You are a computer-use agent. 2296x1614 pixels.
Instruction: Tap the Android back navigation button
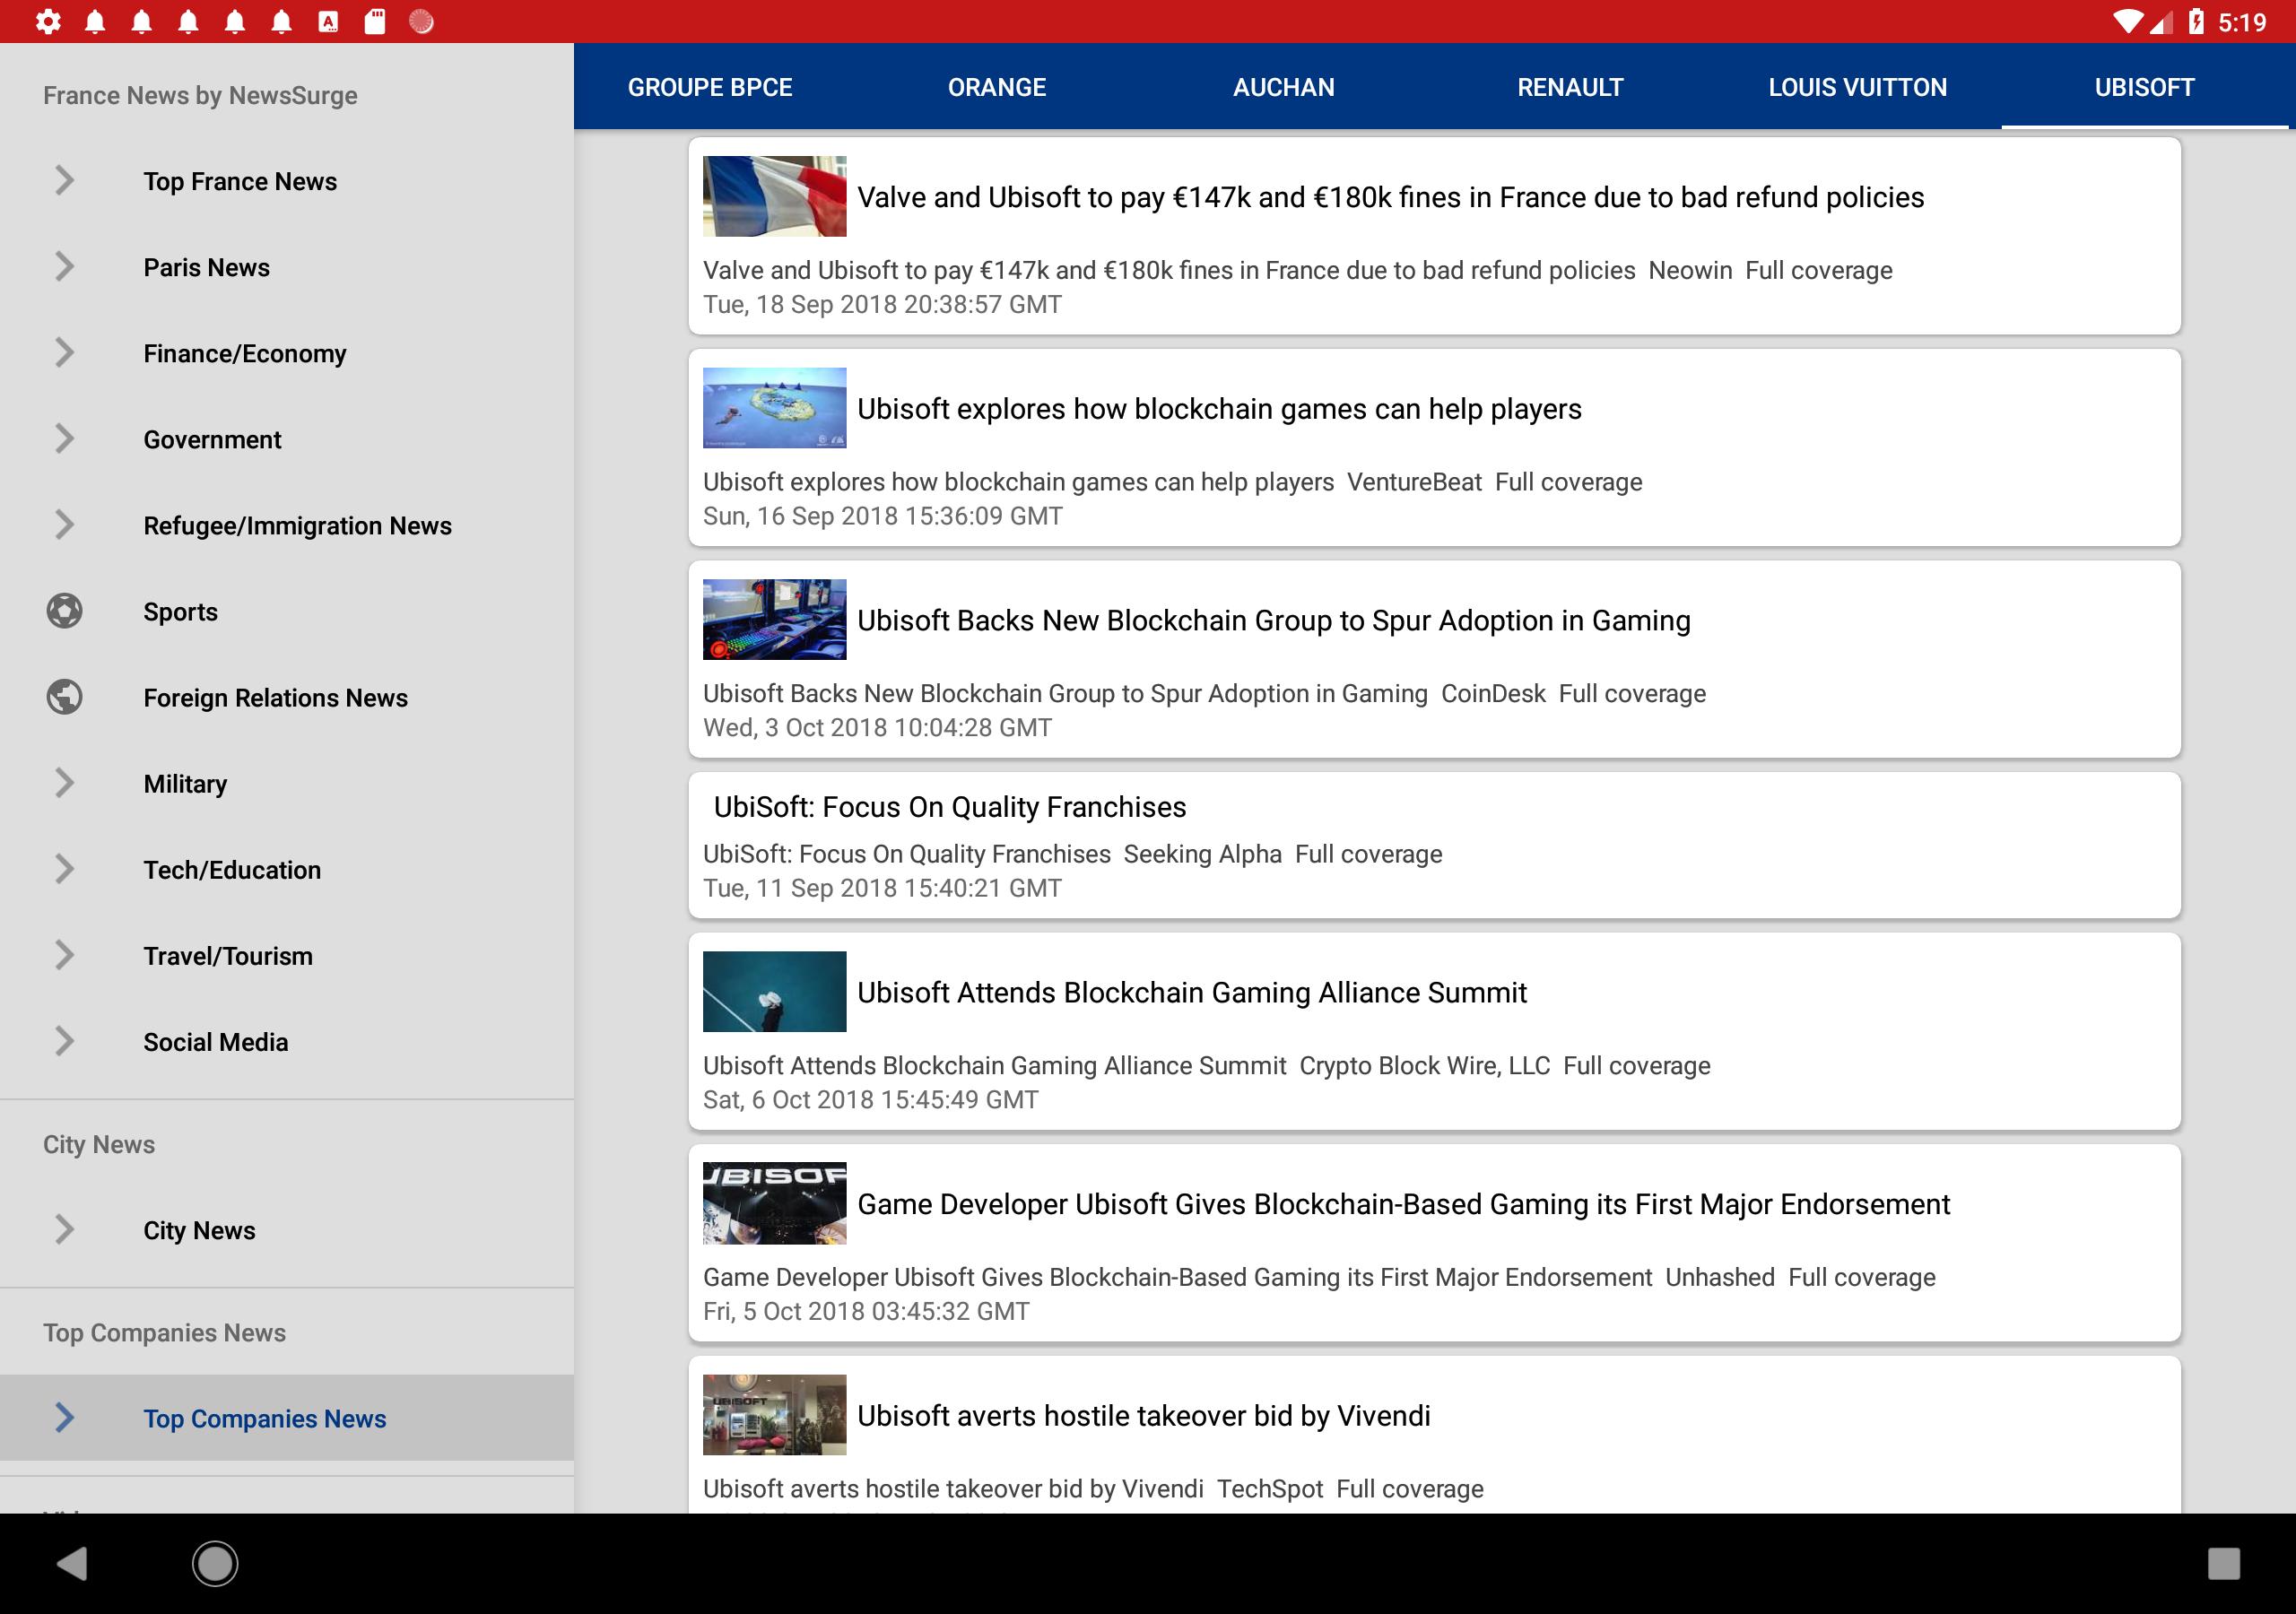[x=72, y=1563]
